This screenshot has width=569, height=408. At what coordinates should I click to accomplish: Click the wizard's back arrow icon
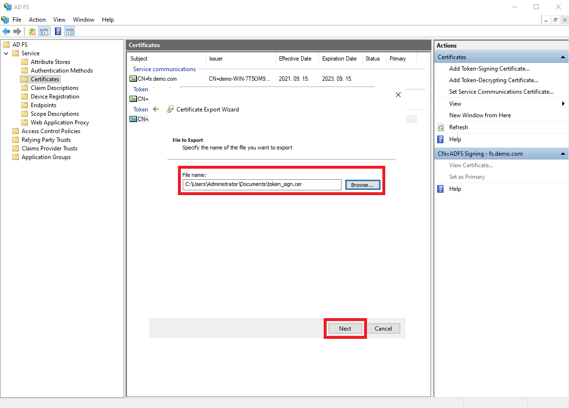(156, 109)
